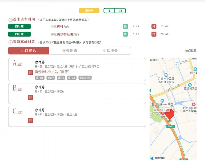Select the 出口资讯 tab

click(29, 51)
